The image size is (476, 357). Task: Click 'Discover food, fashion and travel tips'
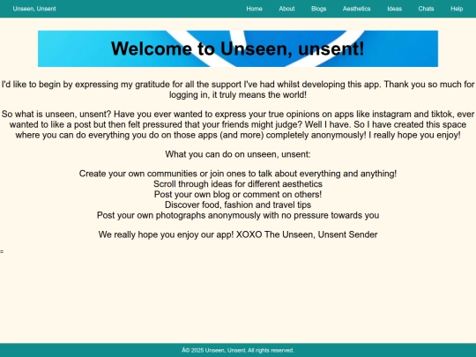tap(238, 205)
